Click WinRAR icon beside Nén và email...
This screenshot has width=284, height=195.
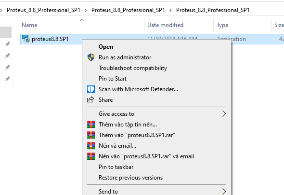(x=91, y=145)
